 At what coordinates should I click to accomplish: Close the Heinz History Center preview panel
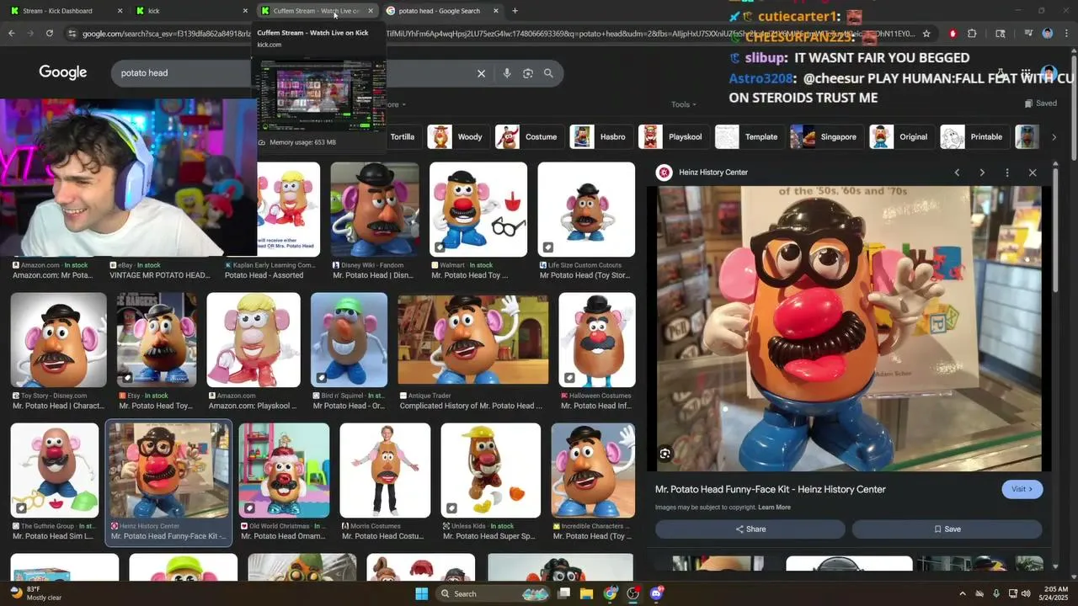tap(1033, 173)
